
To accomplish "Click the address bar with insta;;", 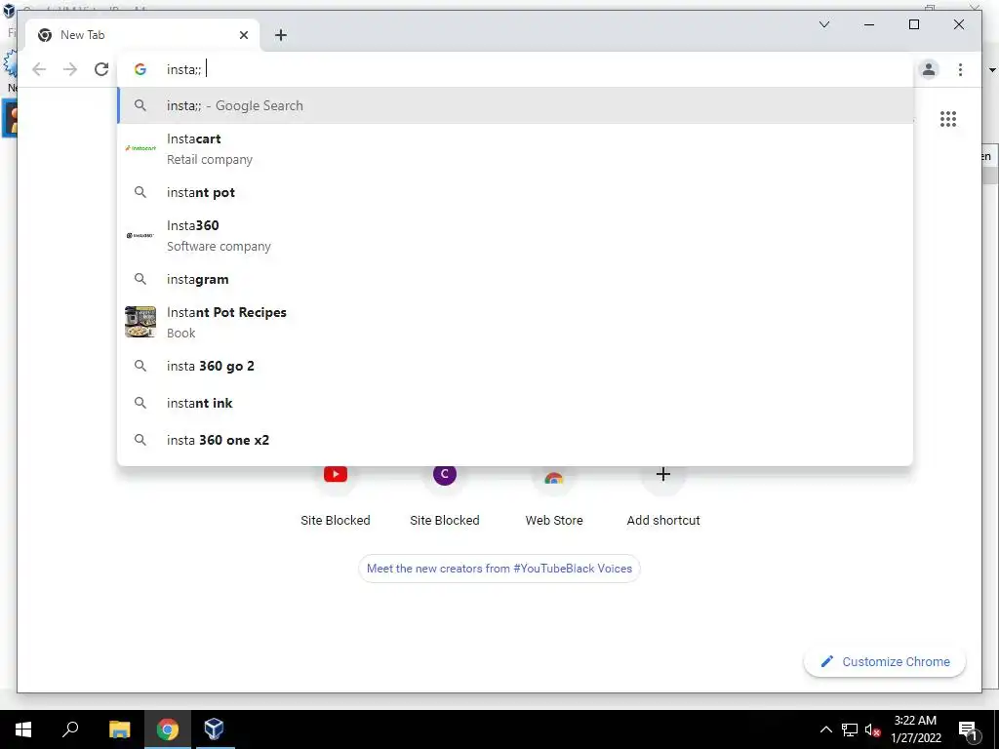I will 515,69.
